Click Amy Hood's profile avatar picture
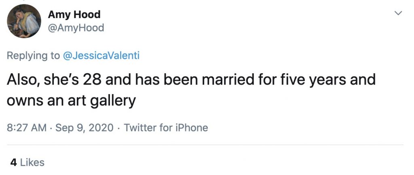Image resolution: width=414 pixels, height=175 pixels. coord(24,21)
